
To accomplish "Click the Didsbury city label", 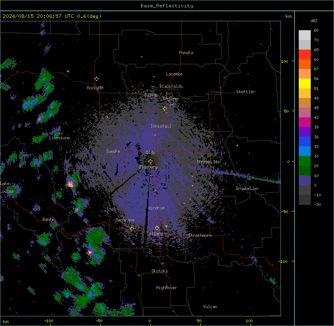I will point(148,167).
